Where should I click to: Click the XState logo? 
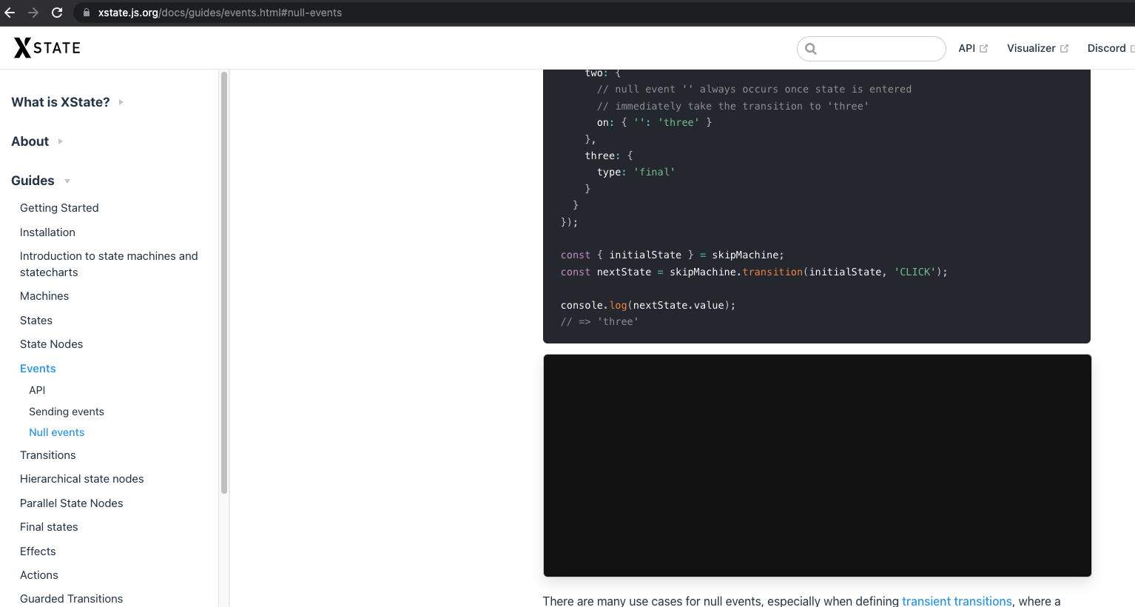(46, 47)
